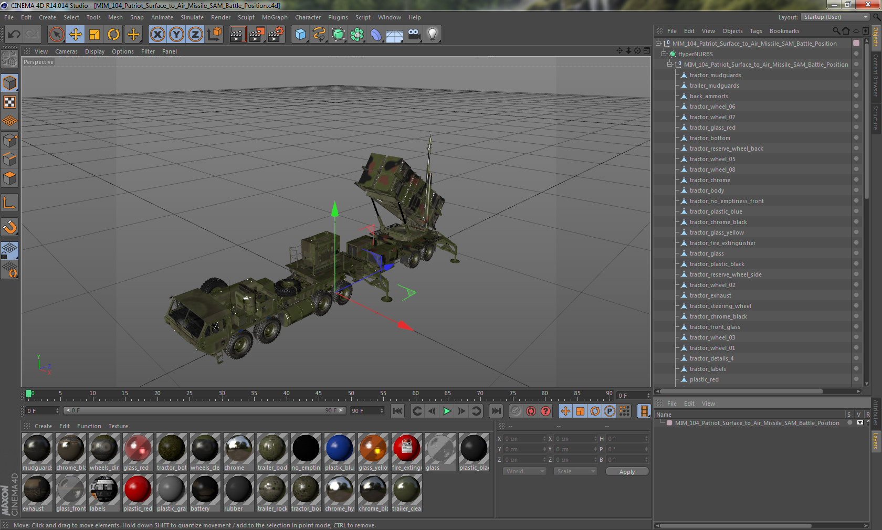This screenshot has width=882, height=530.
Task: Open the Layout Startup dropdown
Action: click(x=835, y=17)
